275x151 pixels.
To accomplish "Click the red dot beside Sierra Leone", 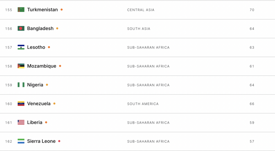I will point(59,141).
